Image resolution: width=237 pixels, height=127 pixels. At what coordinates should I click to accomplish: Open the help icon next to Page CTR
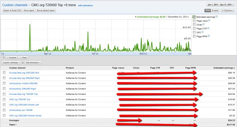pos(208,28)
